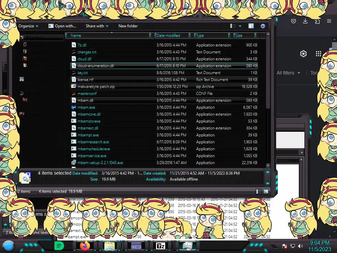Open Organize dropdown menu

pyautogui.click(x=28, y=26)
